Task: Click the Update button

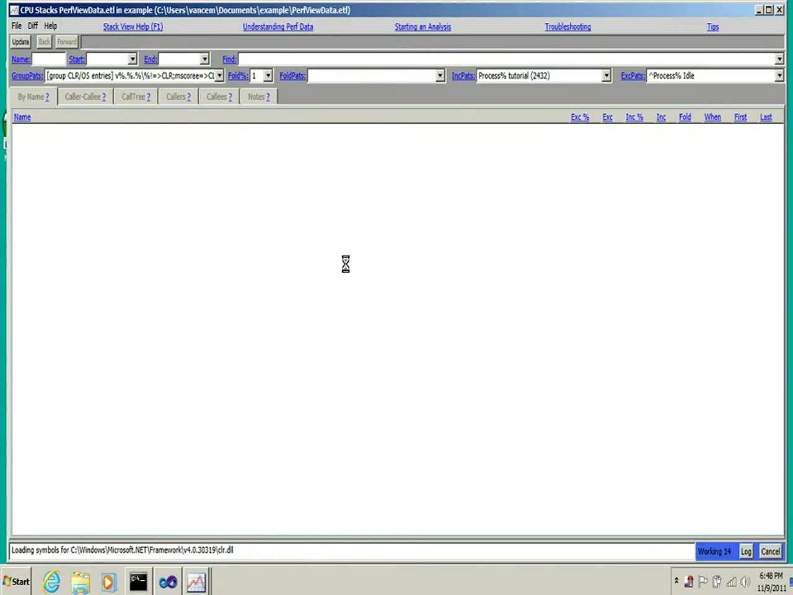Action: tap(20, 42)
